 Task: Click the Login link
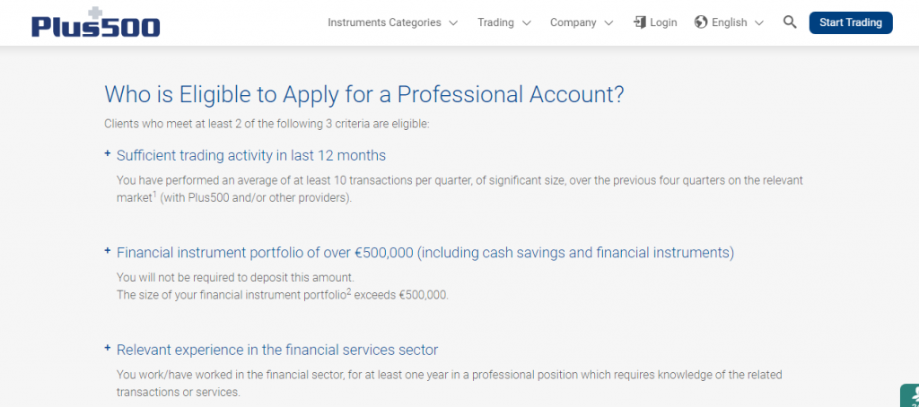coord(663,22)
